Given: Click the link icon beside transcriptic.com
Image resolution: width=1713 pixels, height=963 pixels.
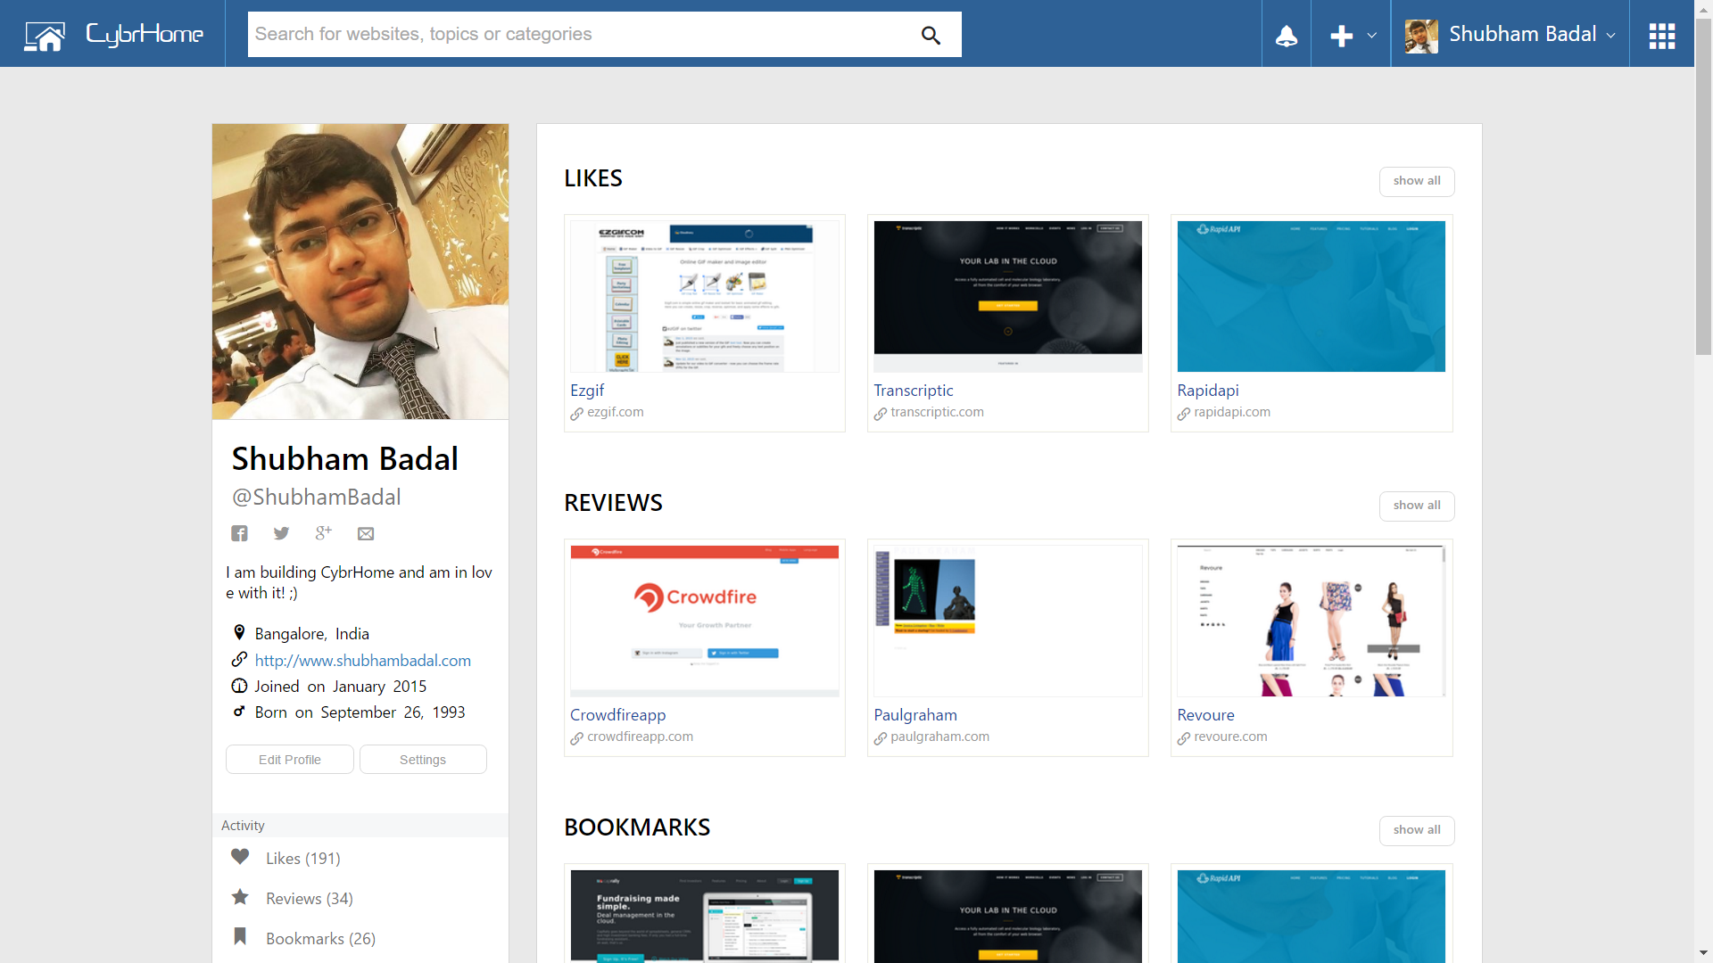Looking at the screenshot, I should (x=881, y=414).
